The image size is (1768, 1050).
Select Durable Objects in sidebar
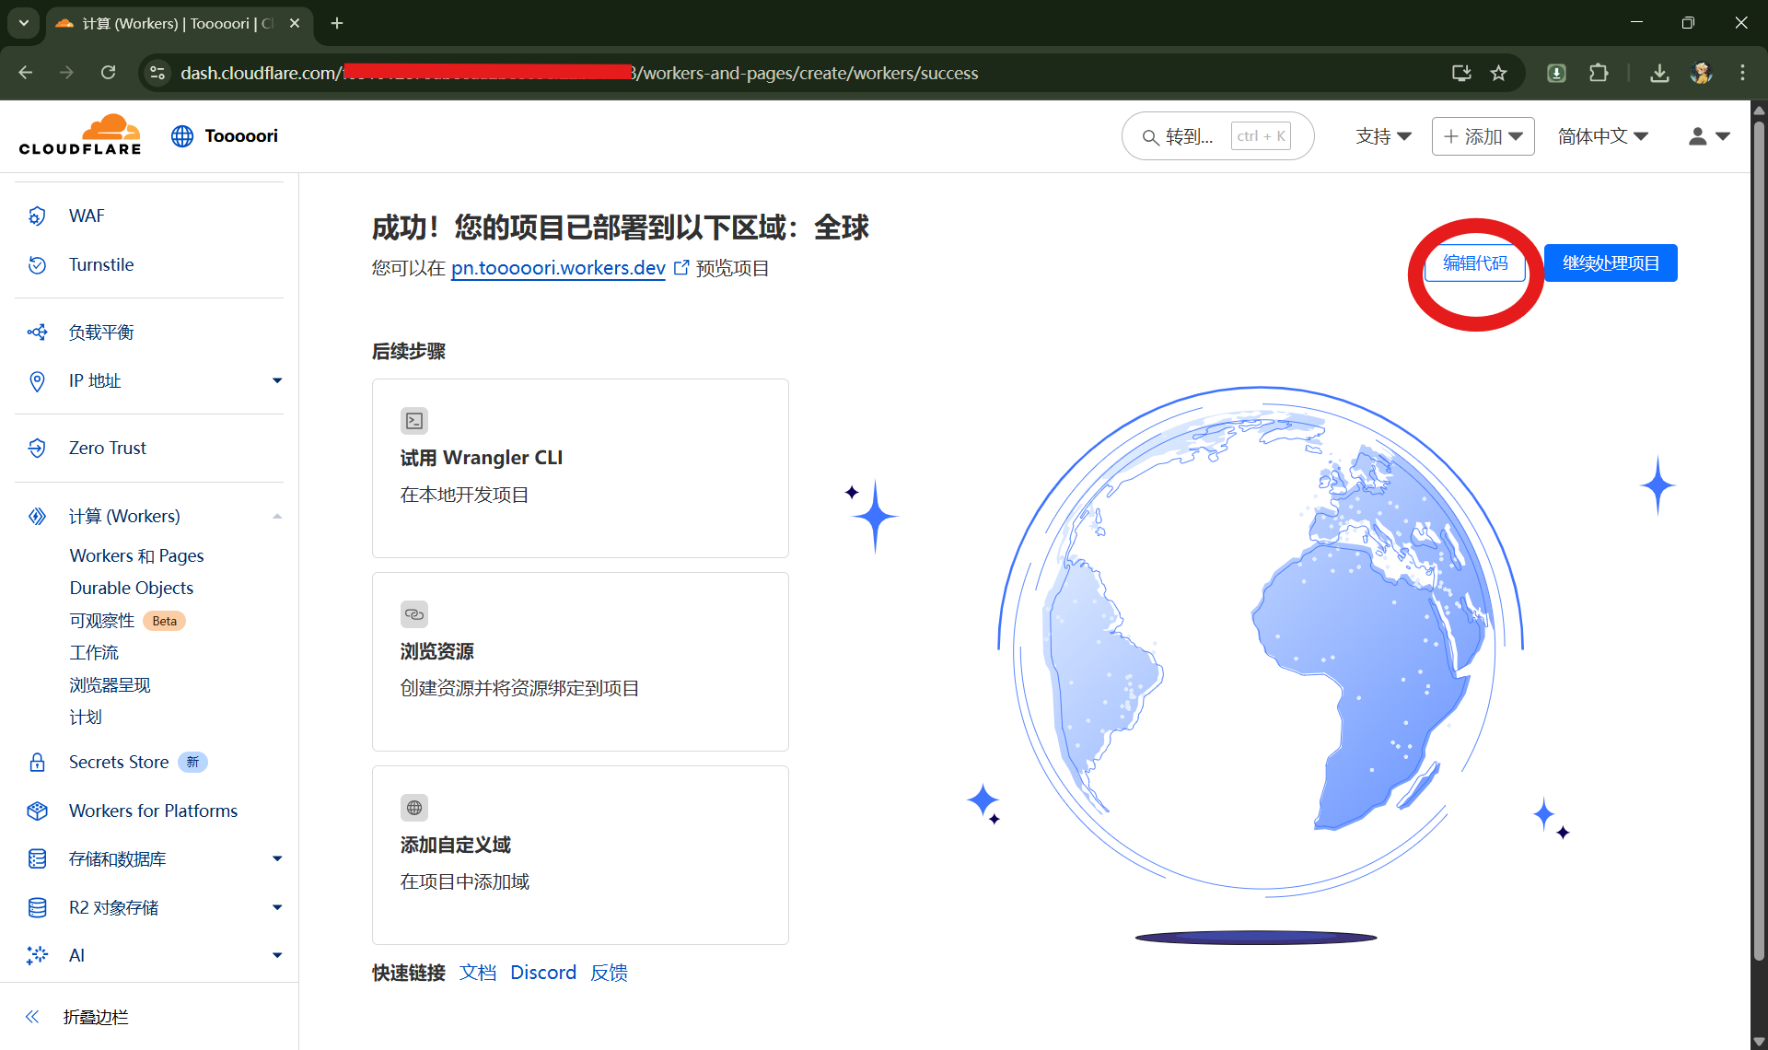pos(132,588)
